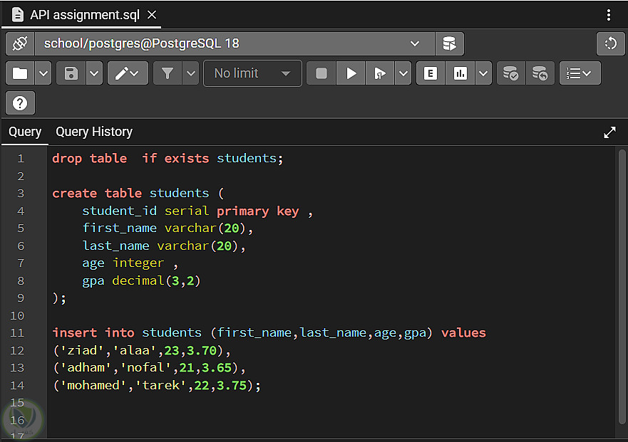
Task: Save the file with the floppy icon
Action: (71, 73)
